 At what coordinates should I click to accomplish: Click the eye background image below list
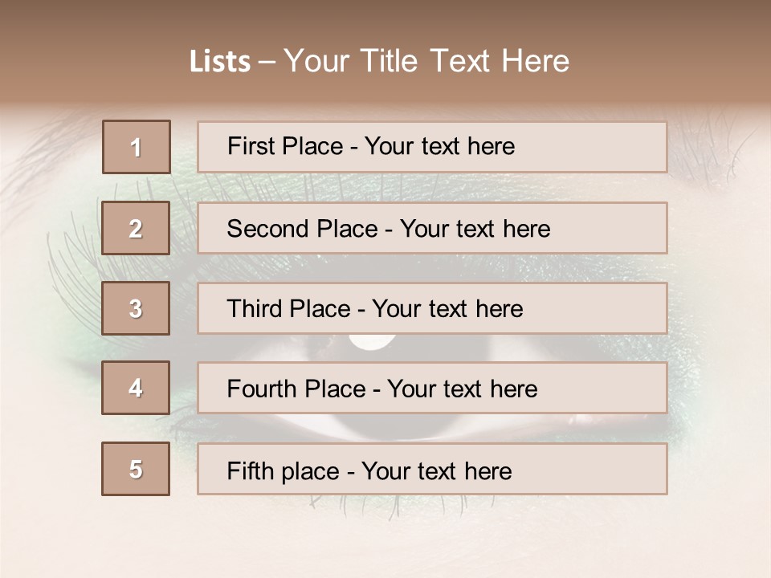[x=385, y=535]
